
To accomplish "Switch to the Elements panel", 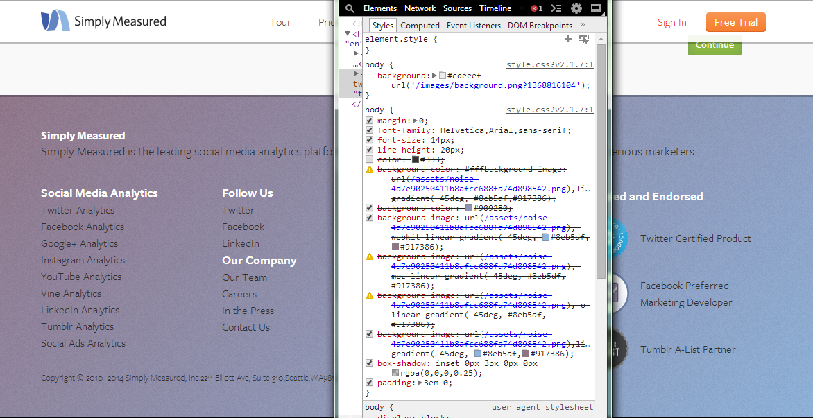I will coord(380,8).
